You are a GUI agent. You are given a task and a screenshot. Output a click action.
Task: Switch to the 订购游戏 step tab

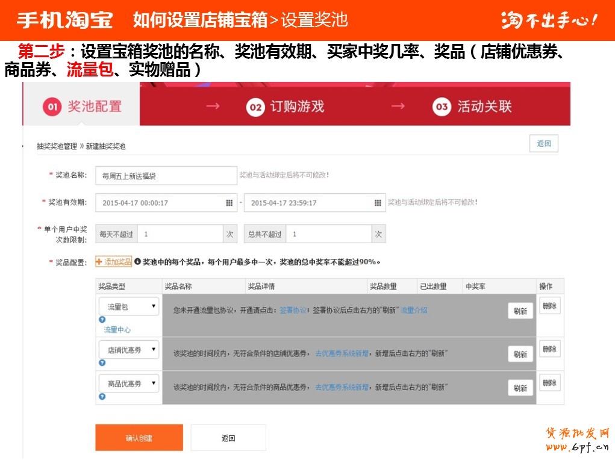click(285, 107)
